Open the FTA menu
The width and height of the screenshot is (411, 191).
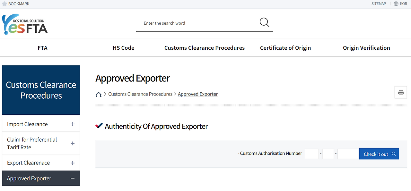(x=42, y=48)
